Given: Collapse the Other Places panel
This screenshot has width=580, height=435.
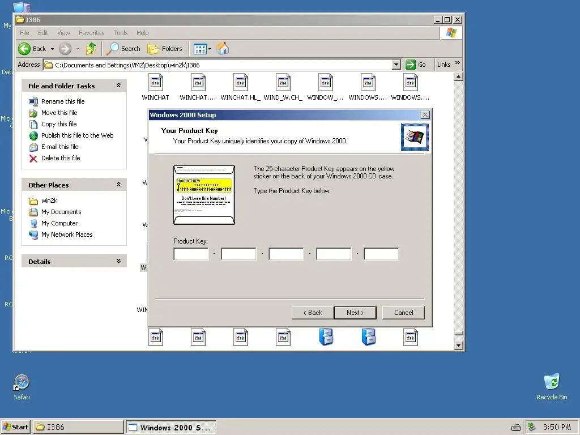Looking at the screenshot, I should click(119, 185).
